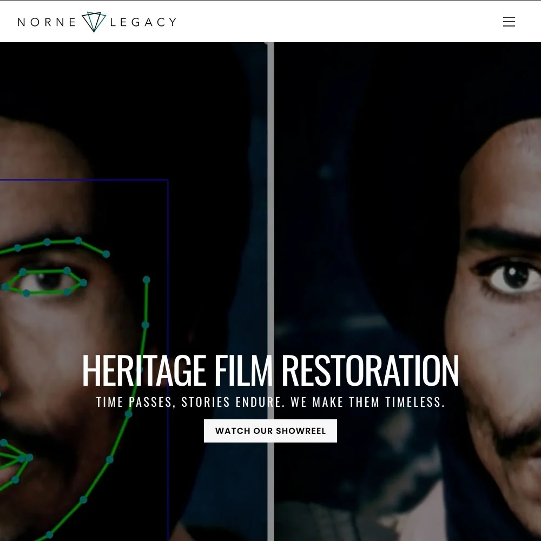Click the Heritage Film Restoration headline
The width and height of the screenshot is (541, 541).
[270, 371]
